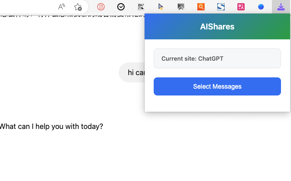Toggle the AIShares purple download icon
Image resolution: width=291 pixels, height=181 pixels.
[281, 7]
